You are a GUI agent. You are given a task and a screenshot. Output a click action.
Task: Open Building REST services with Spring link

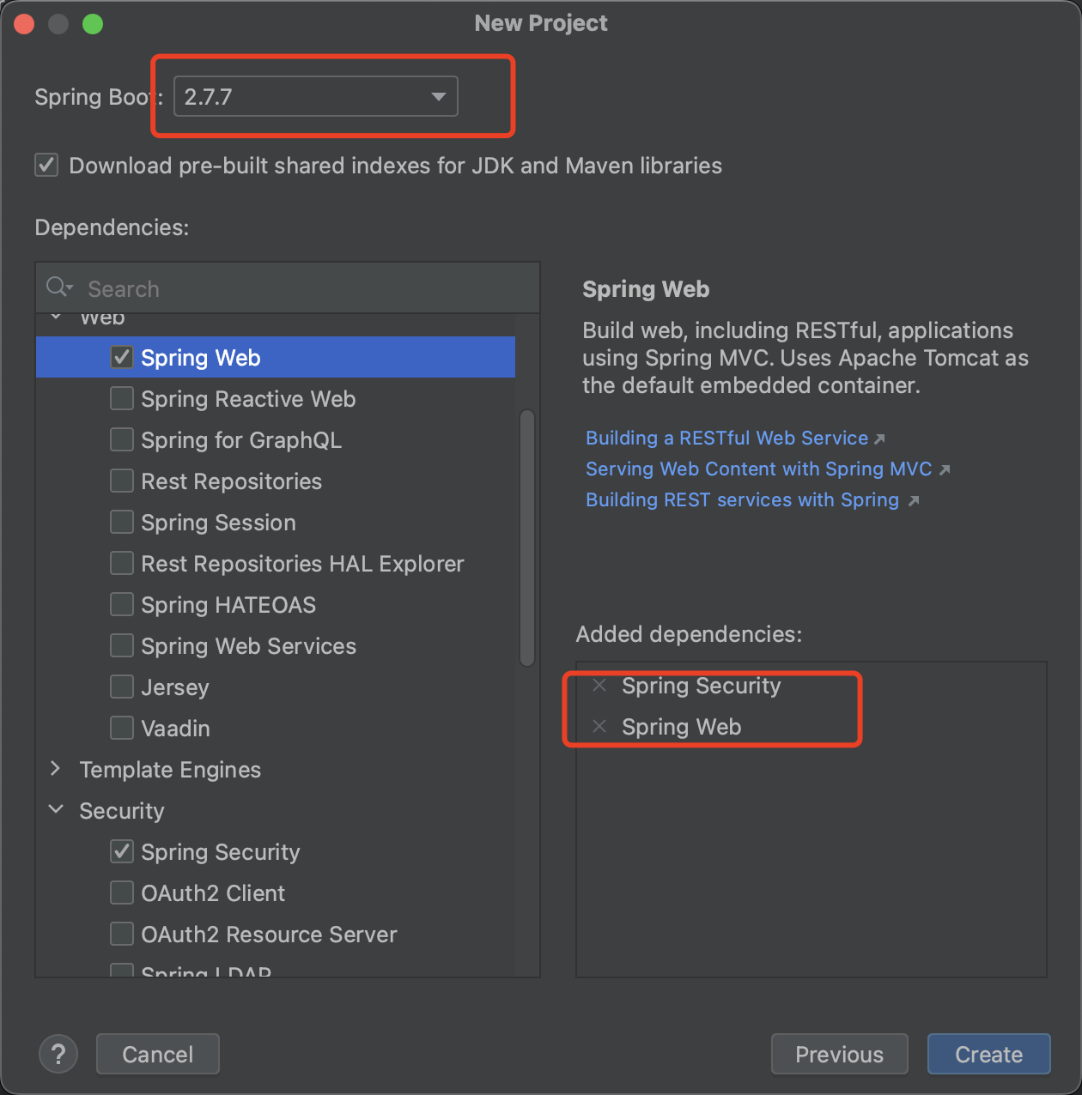click(x=742, y=499)
